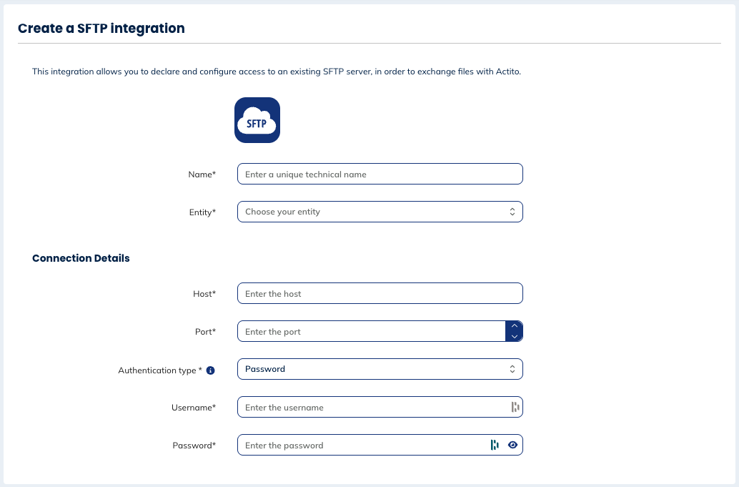Click the Host* field label
The height and width of the screenshot is (487, 739).
[203, 293]
